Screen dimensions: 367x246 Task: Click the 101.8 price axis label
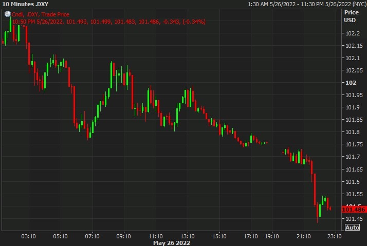pyautogui.click(x=353, y=132)
